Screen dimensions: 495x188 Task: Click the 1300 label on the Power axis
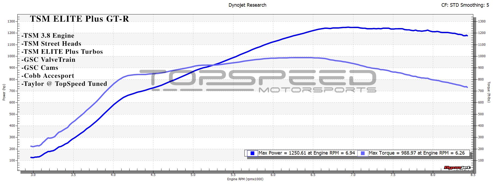(11, 21)
